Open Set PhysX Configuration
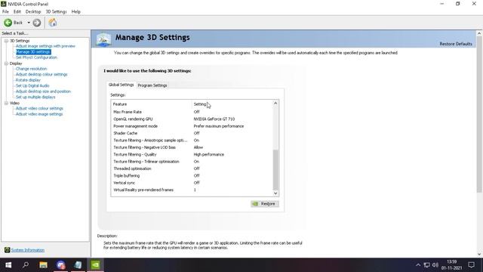Image resolution: width=483 pixels, height=272 pixels. click(x=36, y=57)
